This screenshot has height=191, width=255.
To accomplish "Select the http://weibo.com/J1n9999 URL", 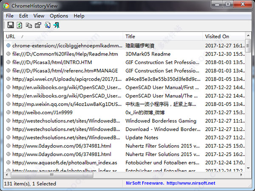I will 42,112.
